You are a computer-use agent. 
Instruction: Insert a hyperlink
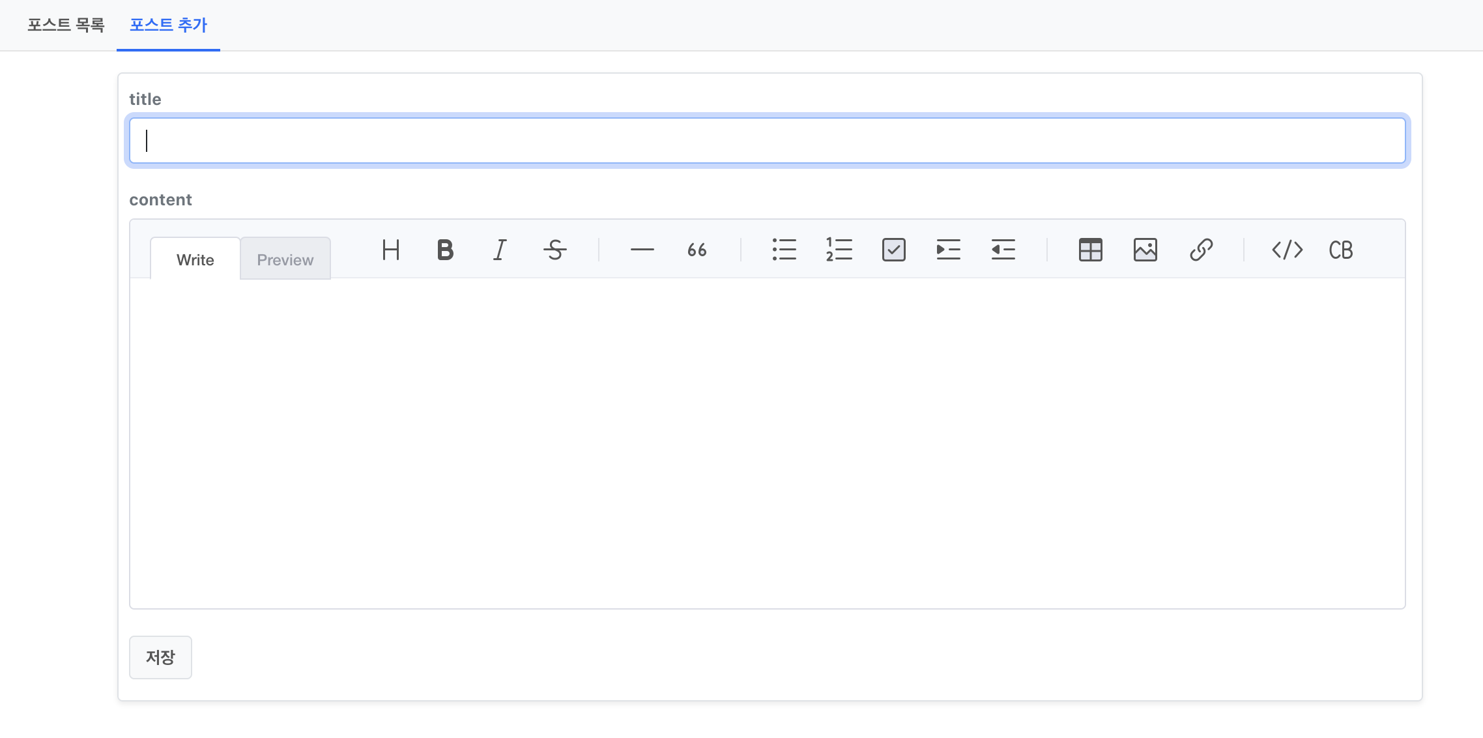coord(1200,250)
